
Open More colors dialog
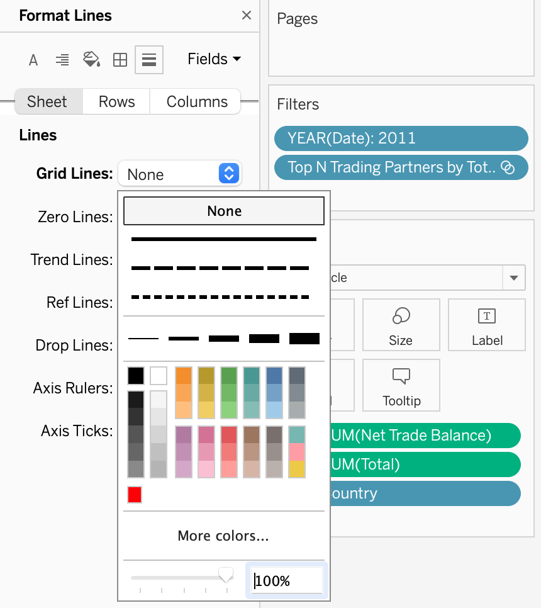(223, 536)
